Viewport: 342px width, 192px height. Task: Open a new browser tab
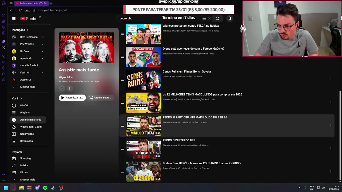pyautogui.click(x=51, y=3)
